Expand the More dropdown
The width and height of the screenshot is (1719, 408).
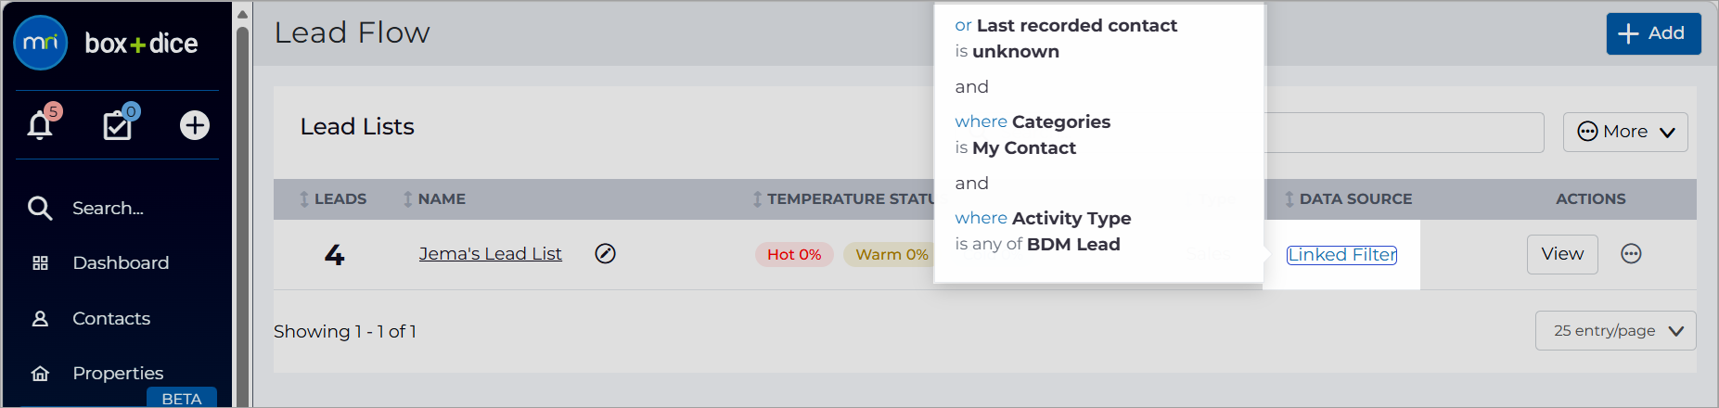[1625, 132]
